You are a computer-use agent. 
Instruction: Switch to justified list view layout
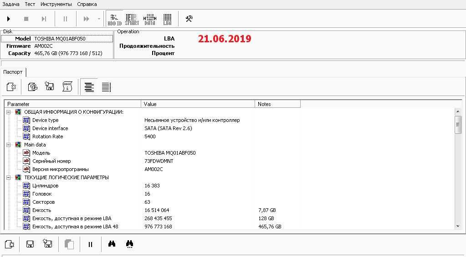coord(106,87)
